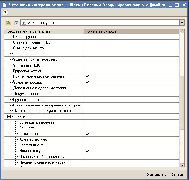Select the Товары tree row label
189x180 pixels.
click(19, 116)
